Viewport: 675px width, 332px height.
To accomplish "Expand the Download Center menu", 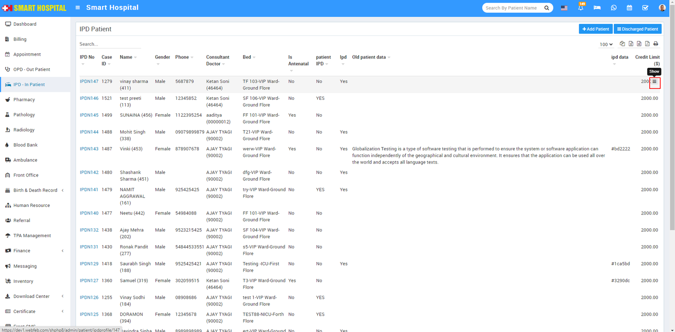I will (x=32, y=297).
